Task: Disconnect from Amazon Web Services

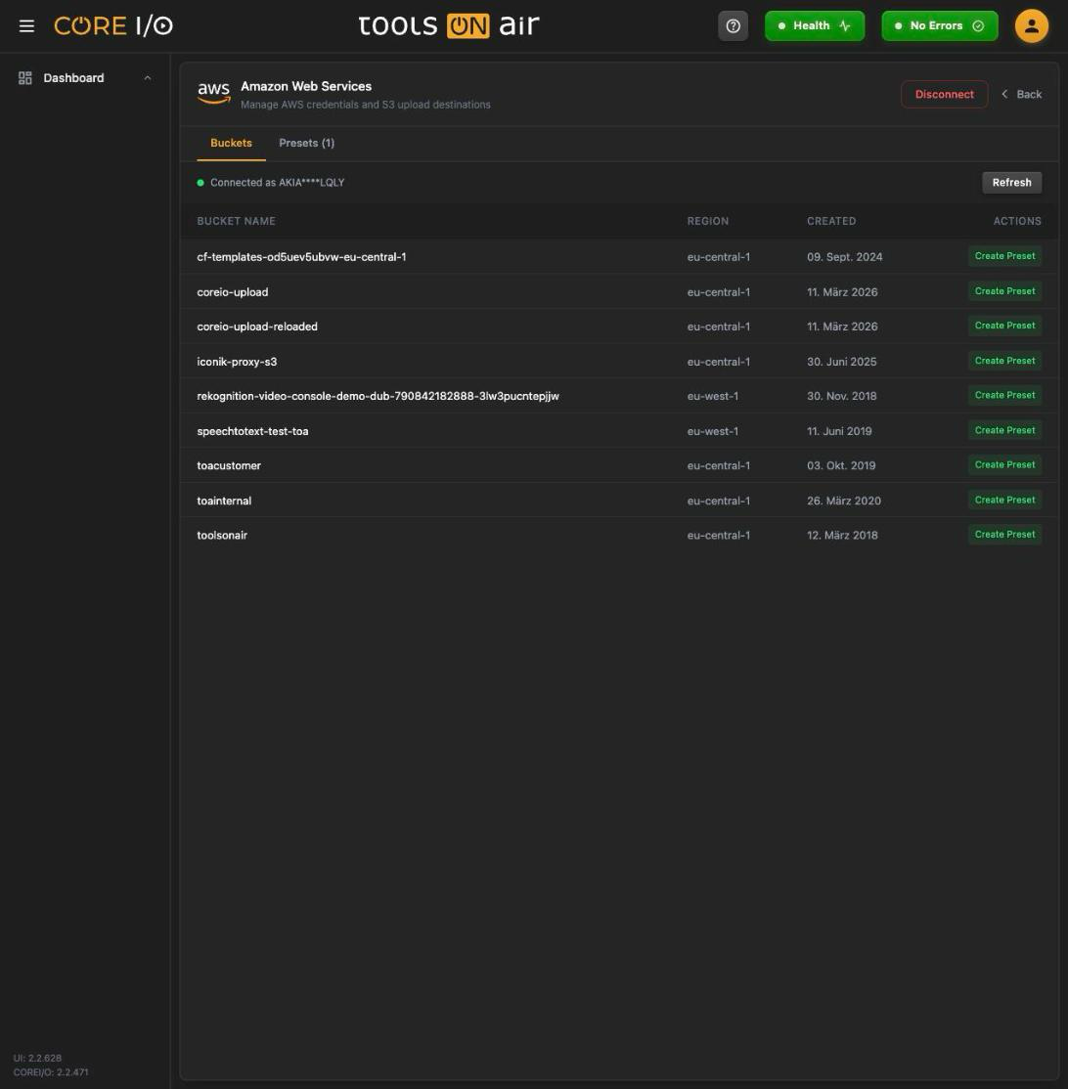Action: point(944,94)
